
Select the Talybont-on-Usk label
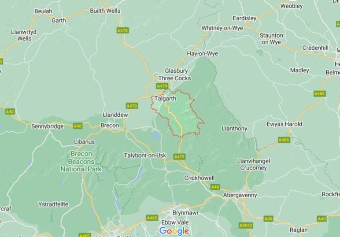point(145,155)
